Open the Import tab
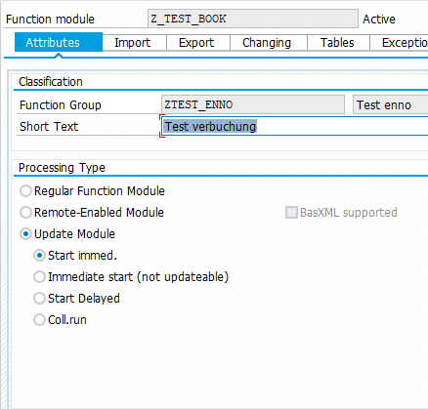The width and height of the screenshot is (428, 409). 132,43
